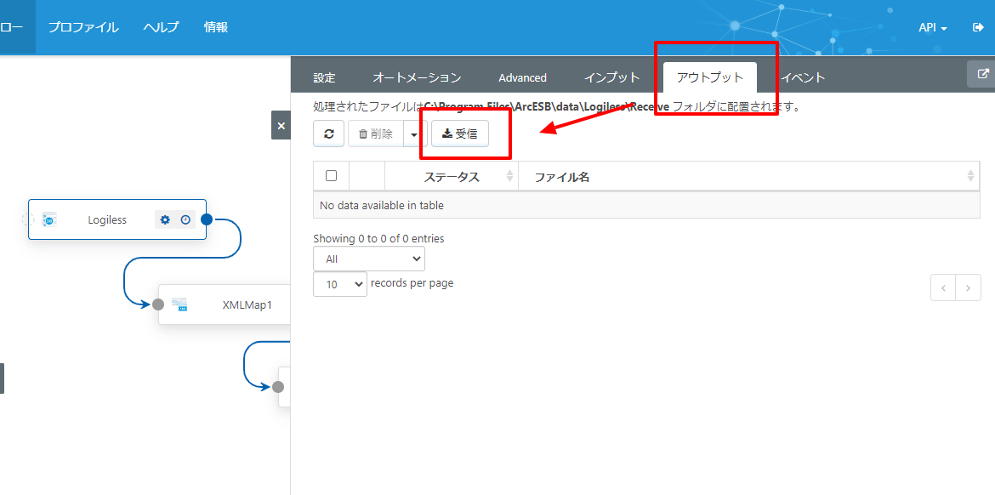Open Logiless connector settings gear icon
995x495 pixels.
click(165, 219)
